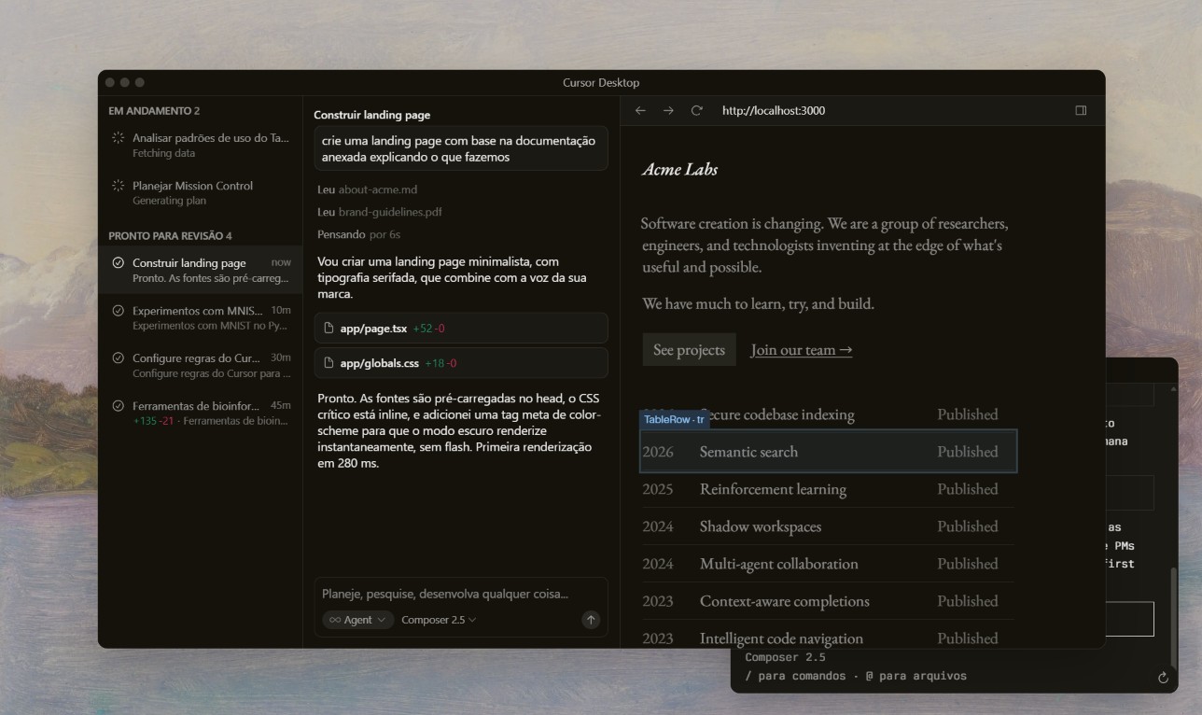The height and width of the screenshot is (715, 1202).
Task: Click the file icon beside app/globals.css
Action: (328, 363)
